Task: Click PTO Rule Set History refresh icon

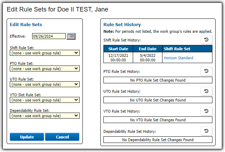Action: [206, 71]
